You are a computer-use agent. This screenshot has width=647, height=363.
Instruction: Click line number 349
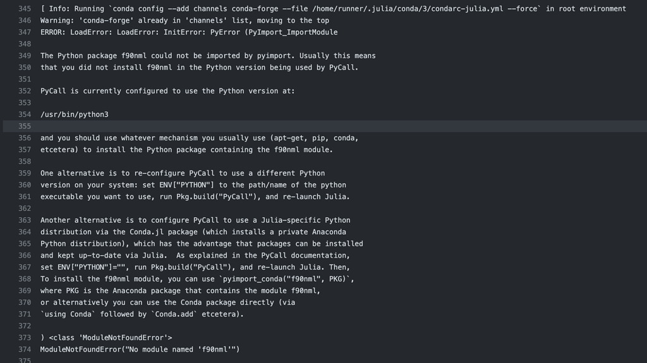click(x=24, y=56)
